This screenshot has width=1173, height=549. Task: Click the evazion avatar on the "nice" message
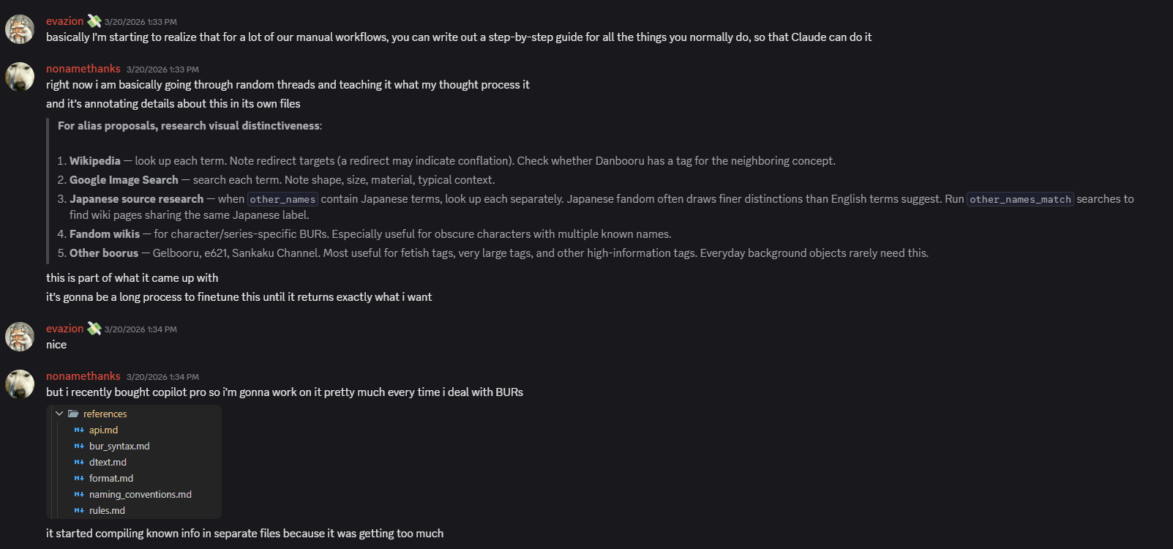[20, 337]
